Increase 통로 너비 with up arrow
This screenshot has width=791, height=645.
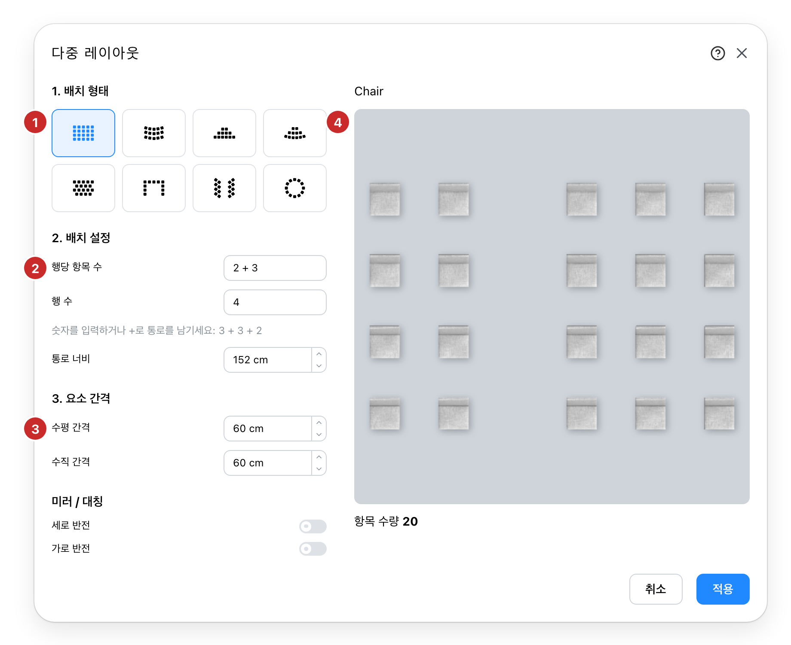click(319, 354)
